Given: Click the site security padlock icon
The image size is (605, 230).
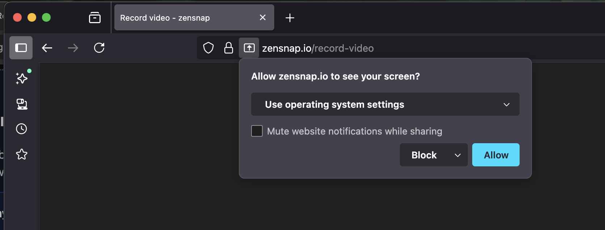Looking at the screenshot, I should click(x=229, y=48).
